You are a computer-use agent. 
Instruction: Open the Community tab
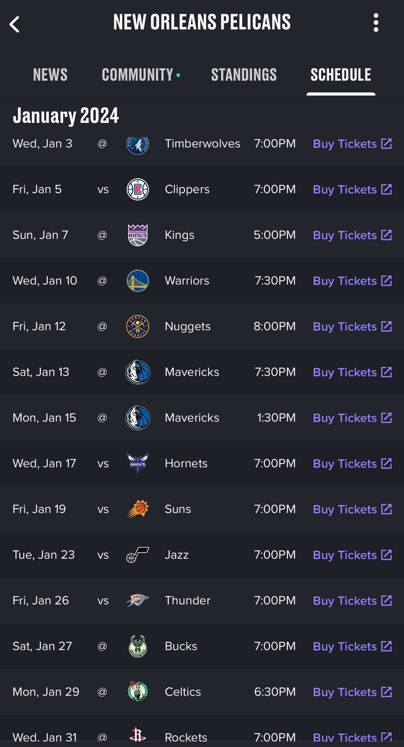[x=138, y=75]
